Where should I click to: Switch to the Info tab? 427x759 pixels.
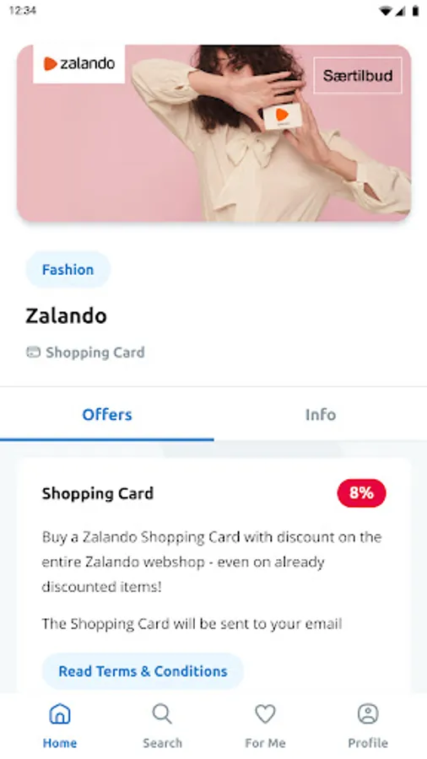point(321,414)
